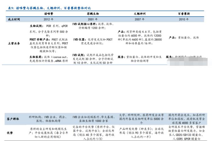212x141 pixels.
Task: Click the IVD 仪器 化学发光仪 text
Action: pyautogui.click(x=93, y=41)
